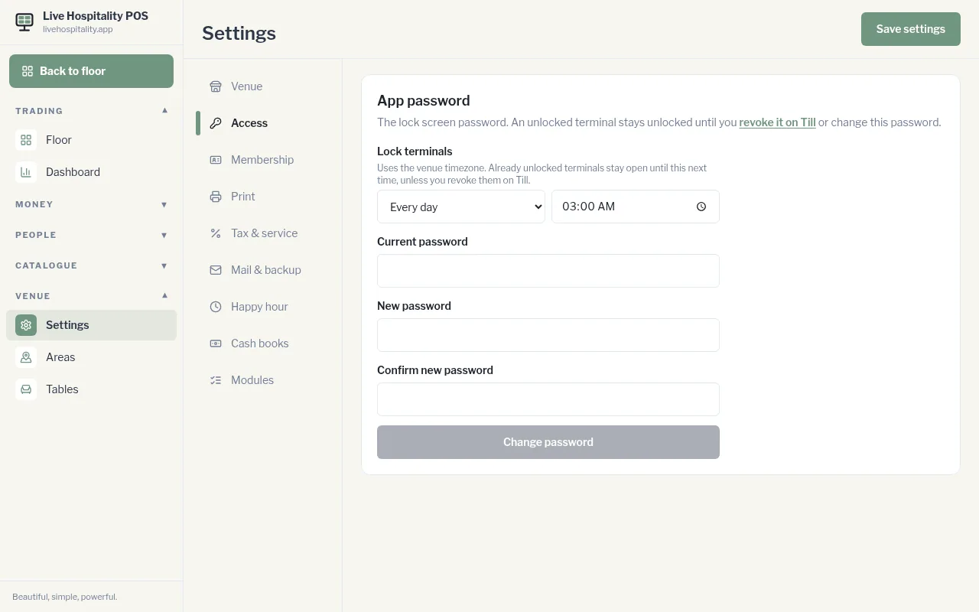Click the New password field
The width and height of the screenshot is (979, 612).
[548, 335]
